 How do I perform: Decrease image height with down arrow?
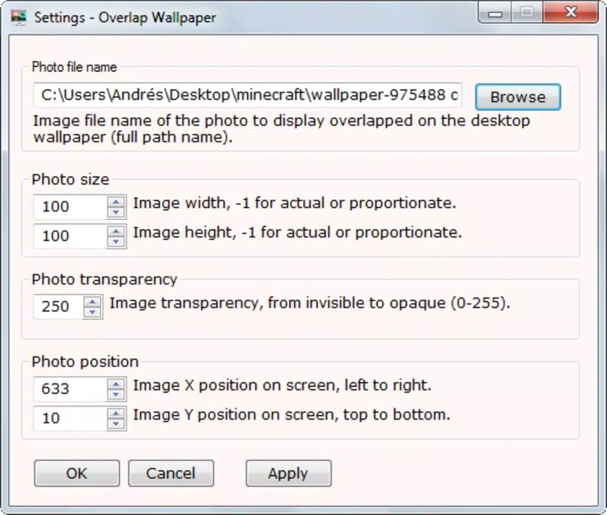click(x=116, y=241)
